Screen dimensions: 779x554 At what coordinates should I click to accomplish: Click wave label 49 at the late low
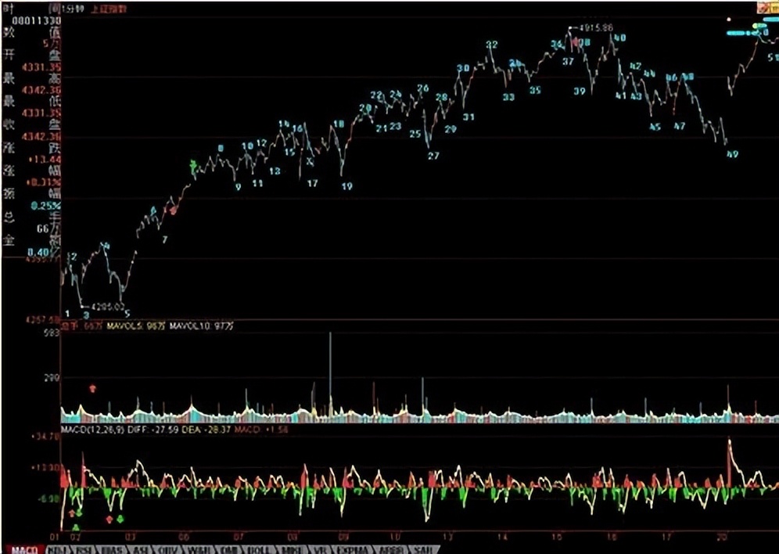click(x=732, y=154)
